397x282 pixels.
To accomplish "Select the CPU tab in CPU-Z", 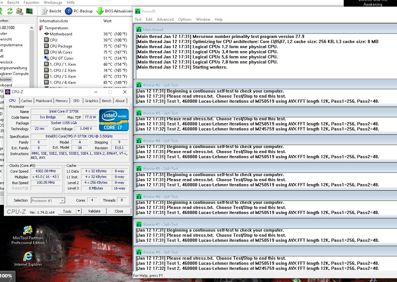I will click(x=12, y=100).
